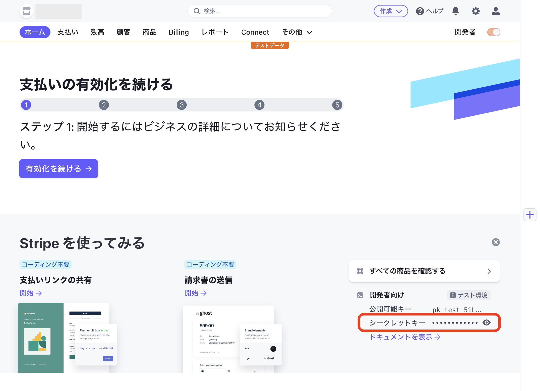Open the ドキュメントを表示 link

point(405,337)
